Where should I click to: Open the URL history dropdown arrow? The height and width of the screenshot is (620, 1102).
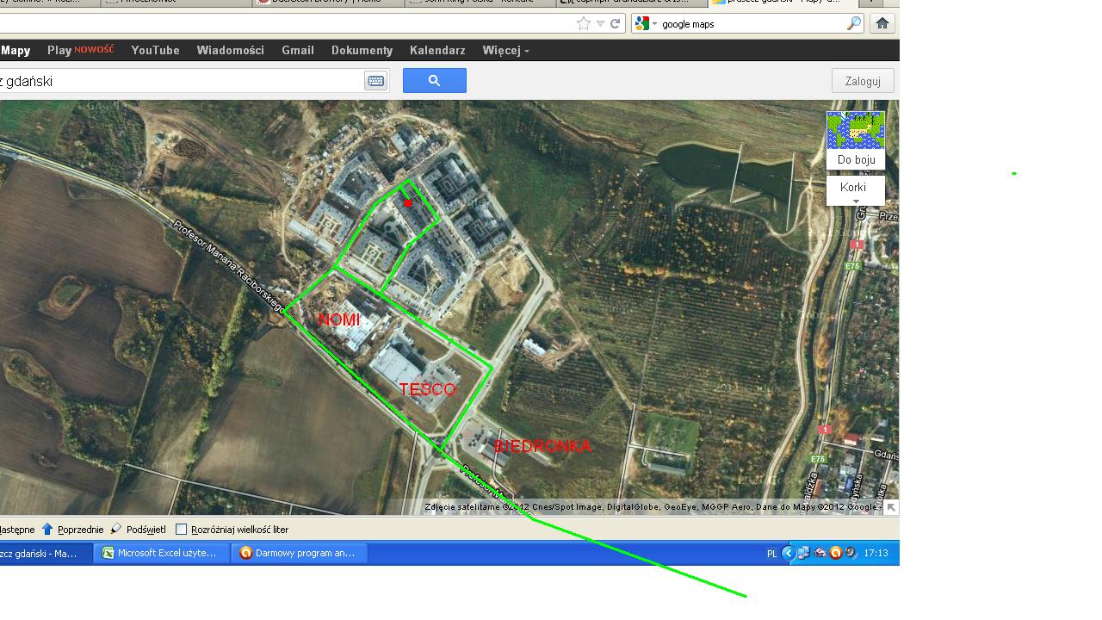point(600,24)
